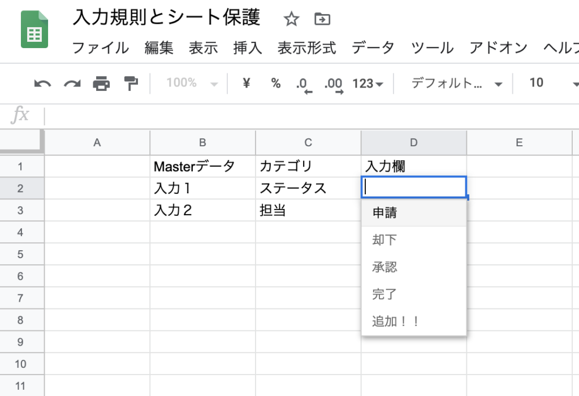Screen dimensions: 579x396
Task: Select row 9 header
Action: (x=22, y=342)
